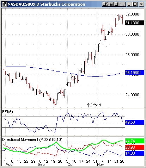This screenshot has width=146, height=168.
Task: Select the 31.1300 last price label
Action: click(135, 23)
